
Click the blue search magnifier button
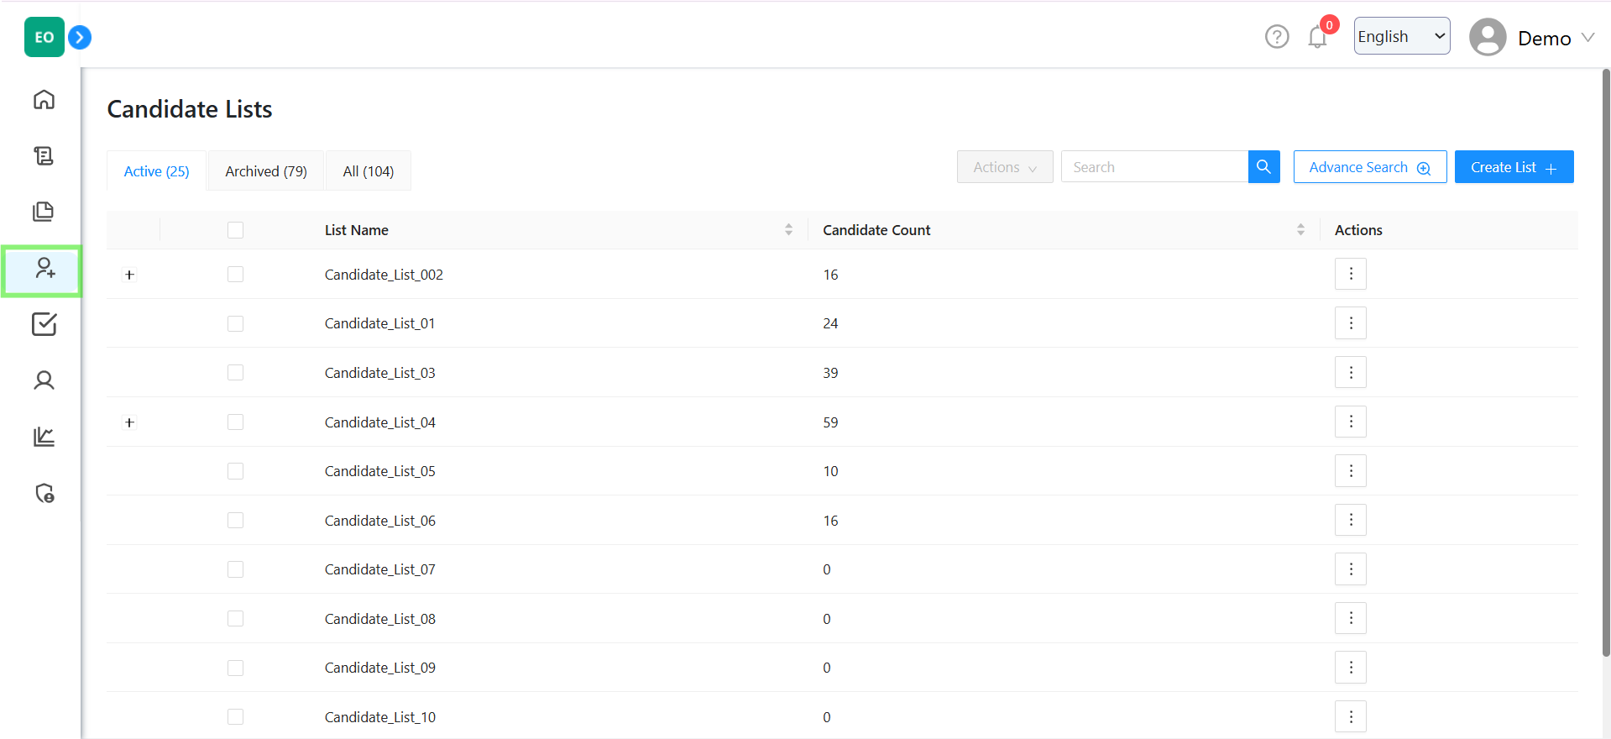[1263, 167]
